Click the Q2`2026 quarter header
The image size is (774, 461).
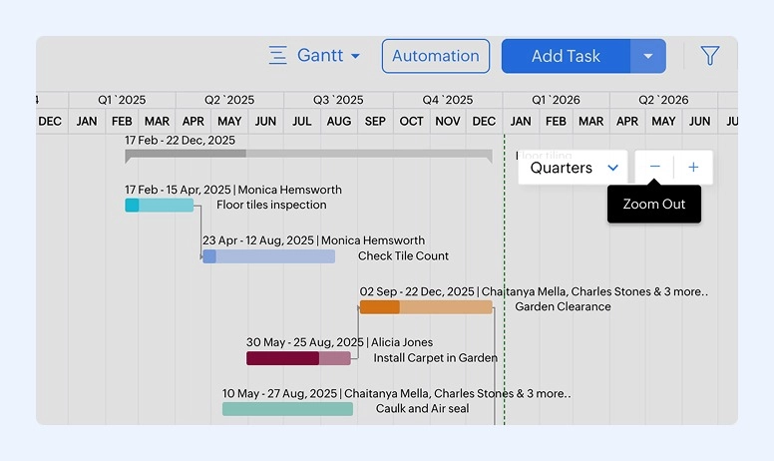coord(663,100)
